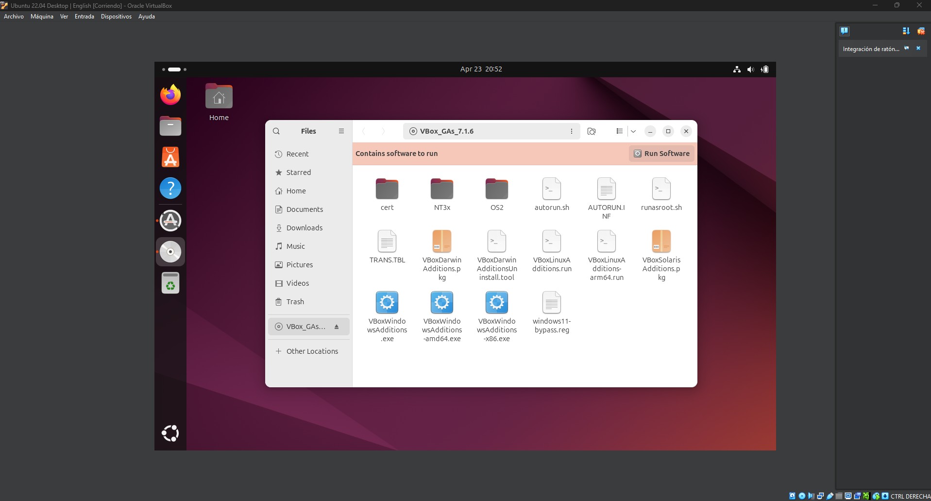The height and width of the screenshot is (501, 931).
Task: Select windows11-bypass.reg file
Action: coord(552,312)
